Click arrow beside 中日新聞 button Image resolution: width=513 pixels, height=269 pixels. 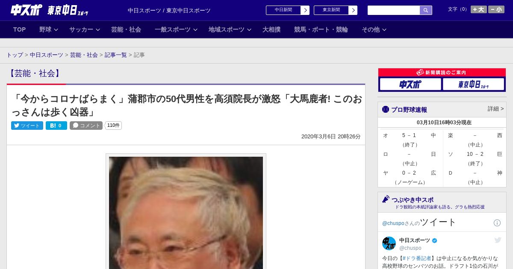coord(305,10)
